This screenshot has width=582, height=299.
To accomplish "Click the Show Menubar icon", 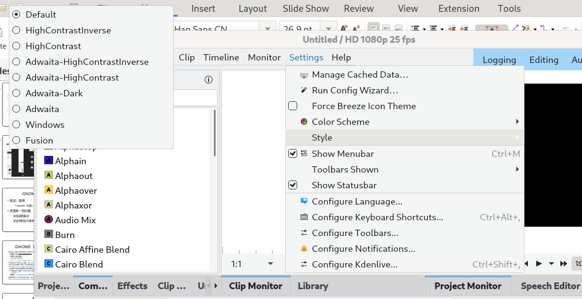I will pos(304,153).
